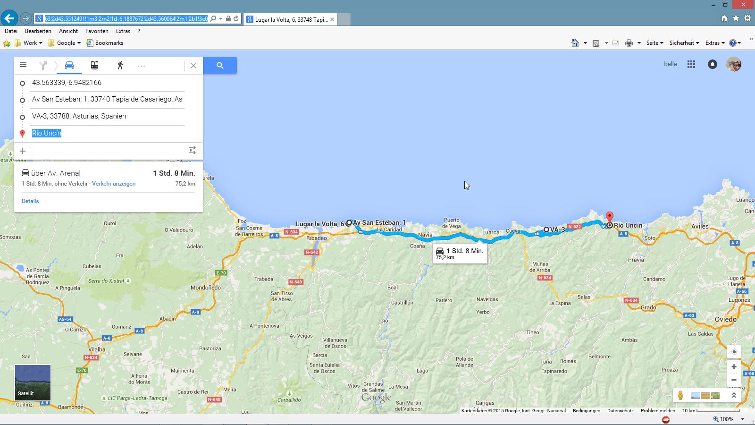The image size is (755, 425).
Task: Open the Bearbeiten menu
Action: point(38,31)
